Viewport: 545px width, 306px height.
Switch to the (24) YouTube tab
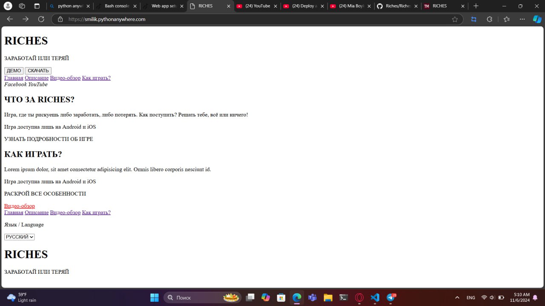pos(257,6)
